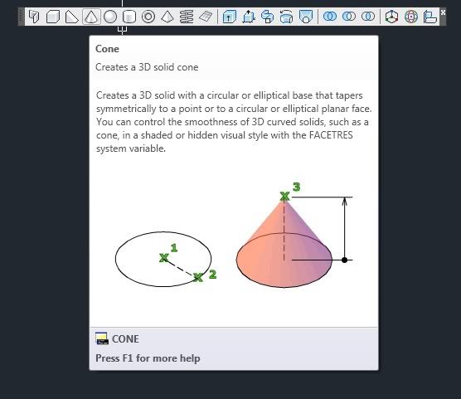461x399 pixels.
Task: Start the Extrude command
Action: (230, 17)
